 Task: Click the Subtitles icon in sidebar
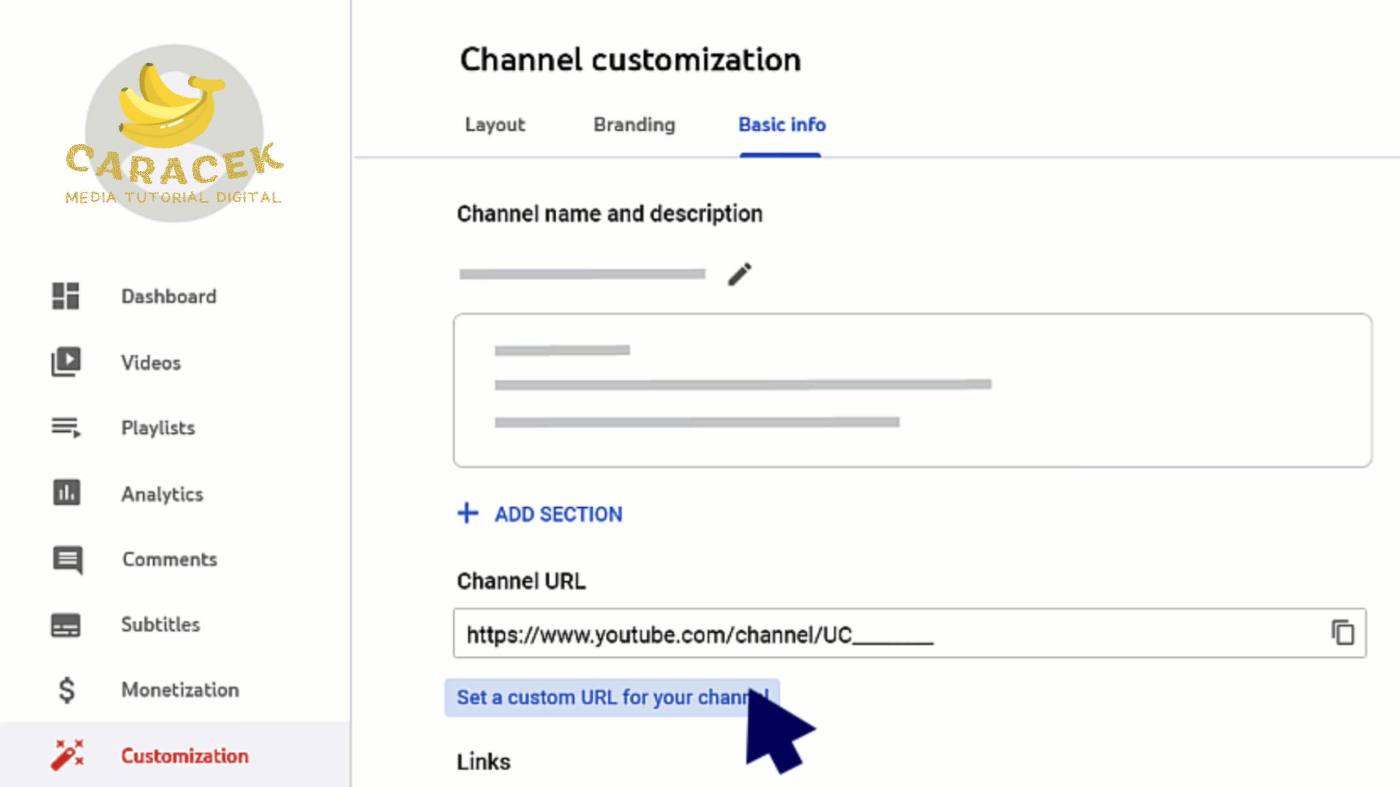66,625
